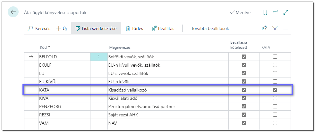Click 'Kisvállalati adó' description cell

coord(168,98)
